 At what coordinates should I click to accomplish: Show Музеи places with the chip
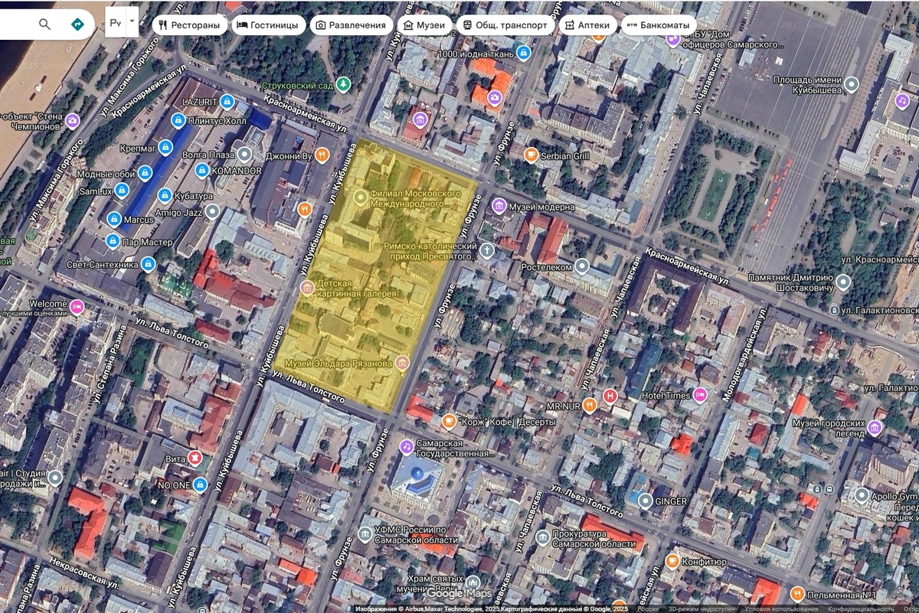424,25
